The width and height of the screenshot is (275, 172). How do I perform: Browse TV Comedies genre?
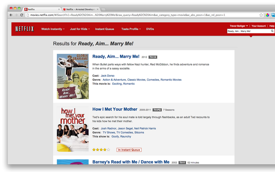(x=125, y=132)
